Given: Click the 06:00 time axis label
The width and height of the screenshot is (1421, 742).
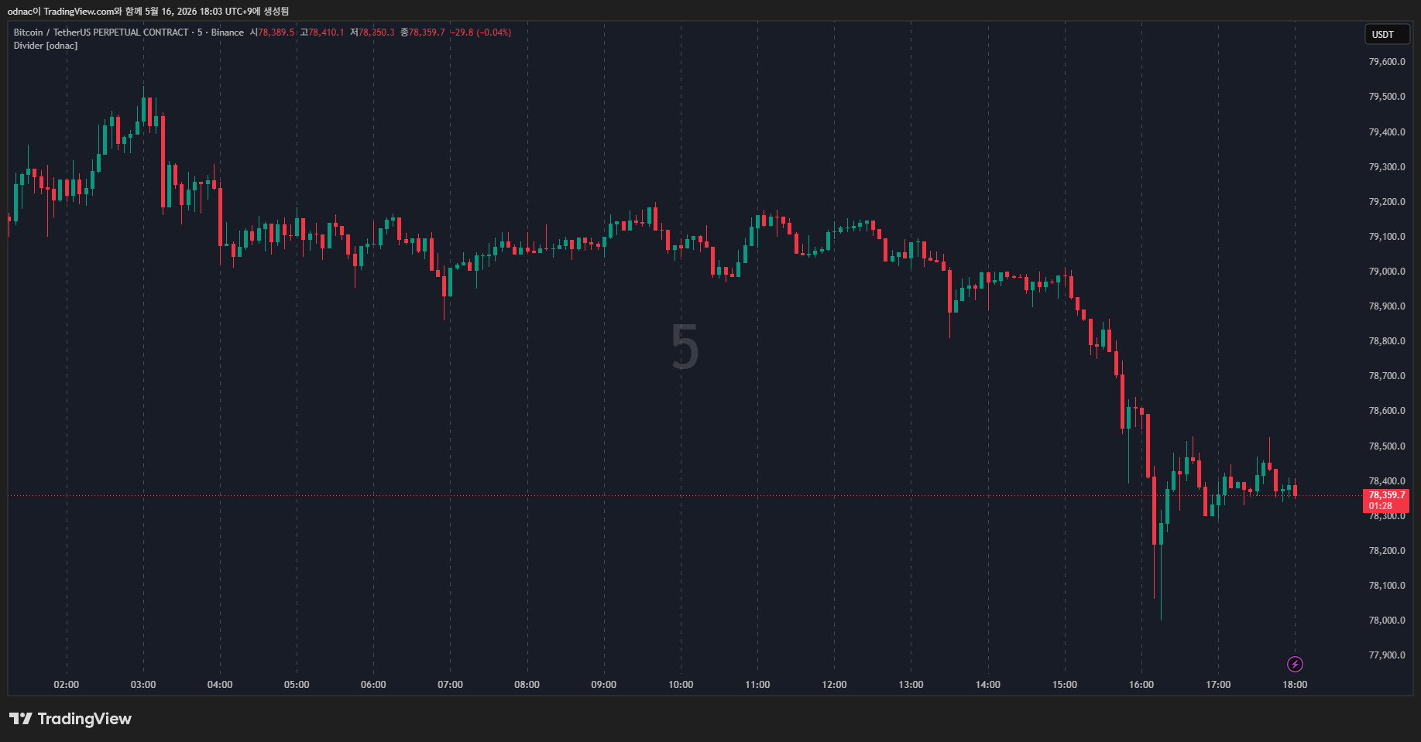Looking at the screenshot, I should click(x=373, y=685).
